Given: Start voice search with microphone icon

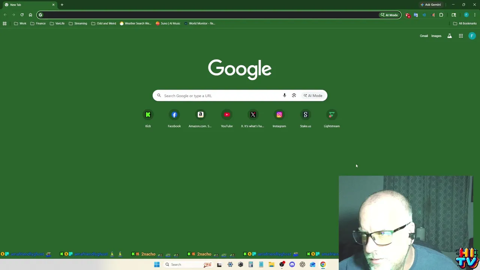Looking at the screenshot, I should pos(285,96).
